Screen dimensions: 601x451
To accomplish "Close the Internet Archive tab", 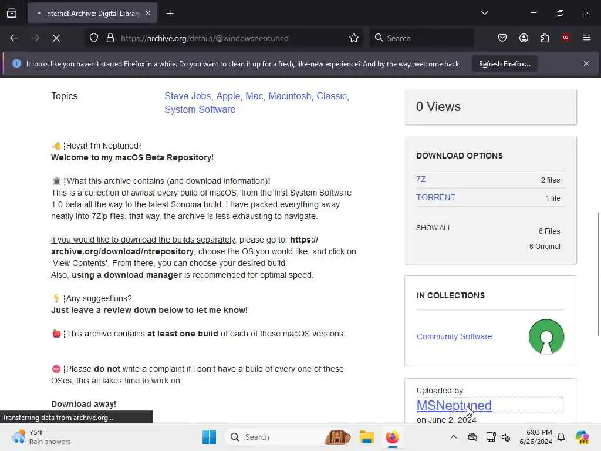I will 148,14.
